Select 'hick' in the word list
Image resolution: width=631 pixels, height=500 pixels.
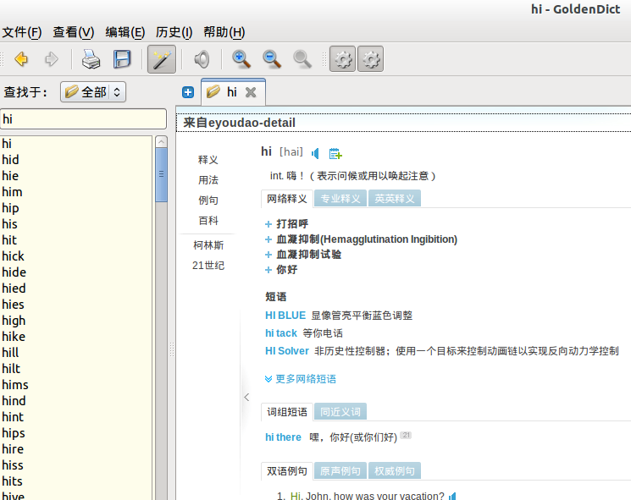coord(76,256)
